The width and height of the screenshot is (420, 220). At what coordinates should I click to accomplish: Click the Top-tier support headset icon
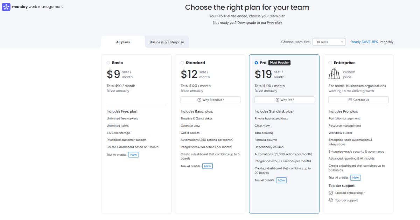point(331,200)
